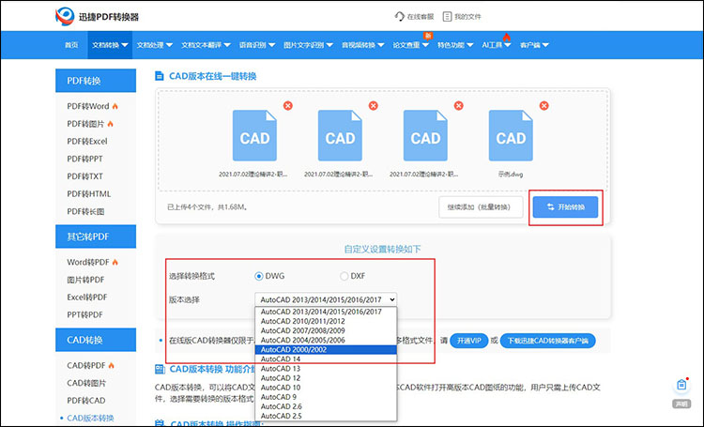Click 继续添加 (批量转换) button
704x427 pixels.
[481, 207]
